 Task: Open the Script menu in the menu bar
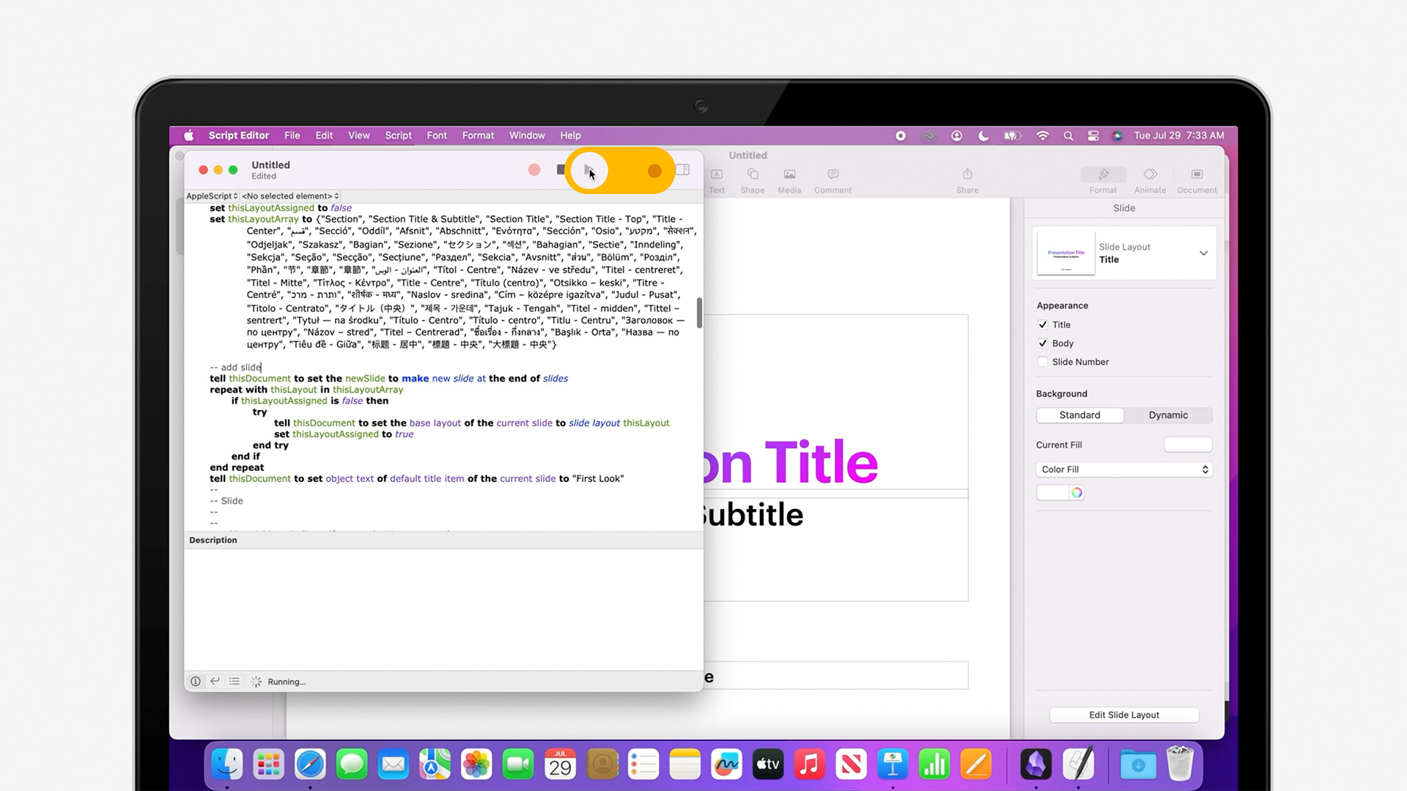[398, 135]
